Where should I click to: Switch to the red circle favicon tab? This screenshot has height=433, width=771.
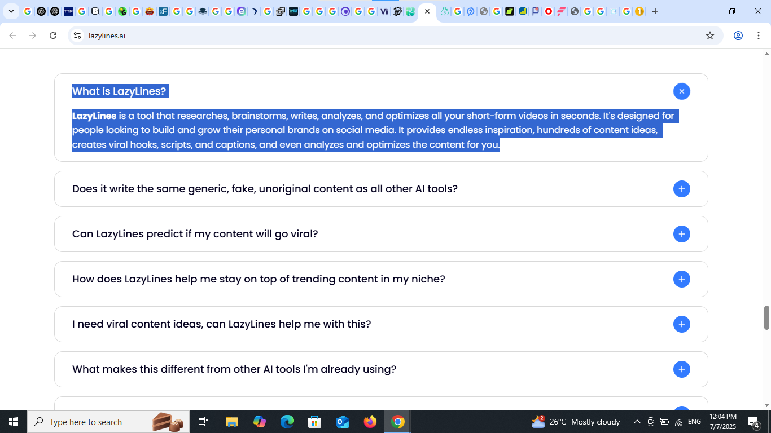click(x=549, y=11)
